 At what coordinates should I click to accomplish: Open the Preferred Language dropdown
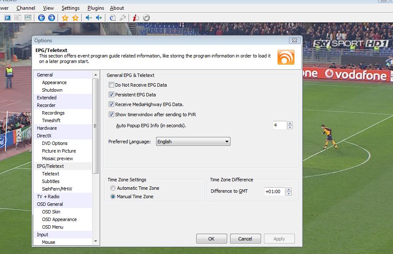coord(193,142)
